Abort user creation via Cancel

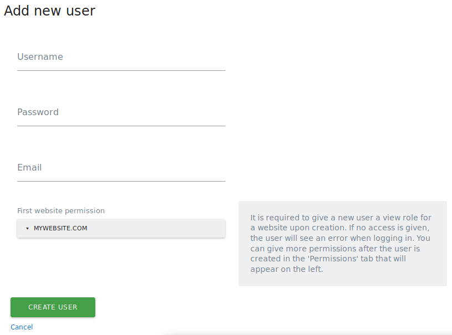pos(22,327)
